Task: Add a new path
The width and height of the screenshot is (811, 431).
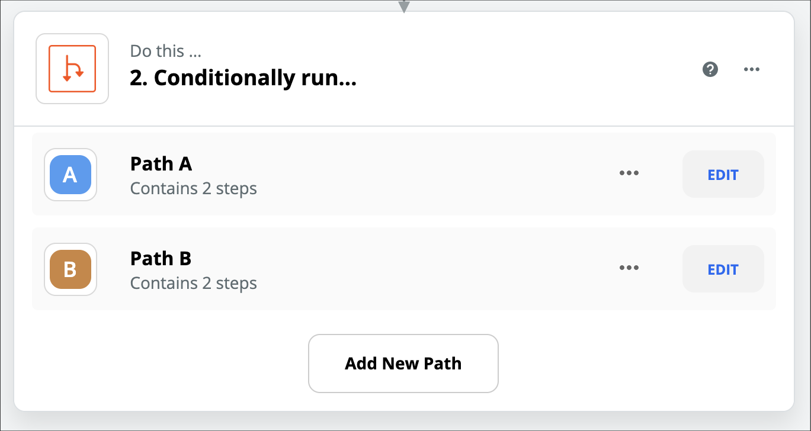Action: pyautogui.click(x=403, y=364)
